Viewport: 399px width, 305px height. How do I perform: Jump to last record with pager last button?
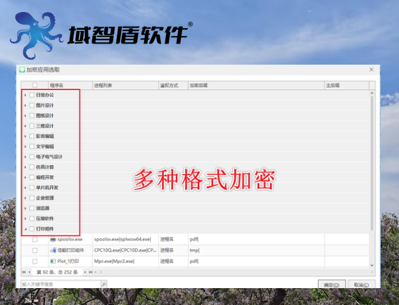(x=91, y=272)
